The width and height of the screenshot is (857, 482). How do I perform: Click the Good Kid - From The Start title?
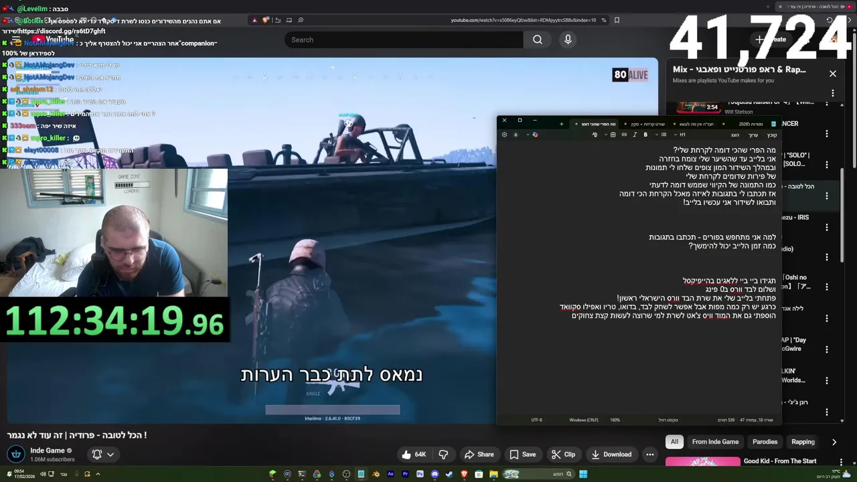point(780,461)
